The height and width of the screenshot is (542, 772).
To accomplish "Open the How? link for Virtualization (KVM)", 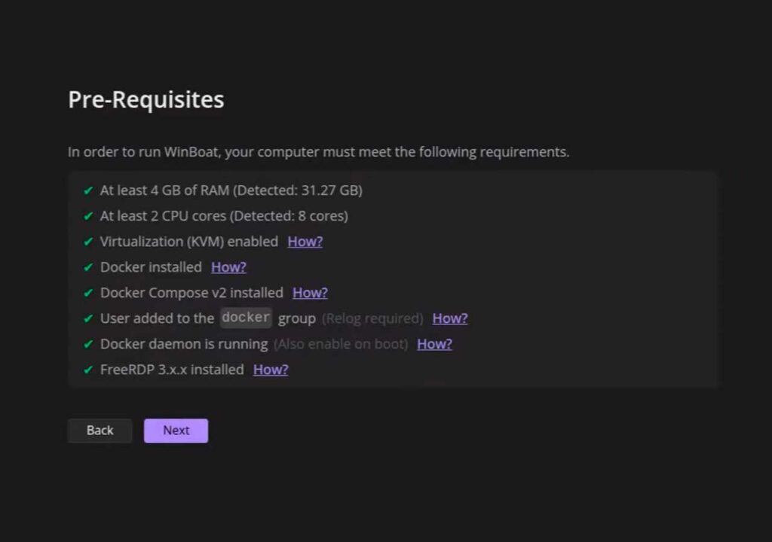I will (305, 242).
